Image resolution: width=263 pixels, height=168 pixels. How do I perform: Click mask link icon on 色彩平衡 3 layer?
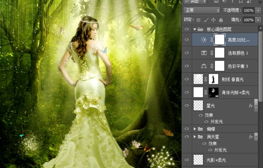(x=212, y=66)
